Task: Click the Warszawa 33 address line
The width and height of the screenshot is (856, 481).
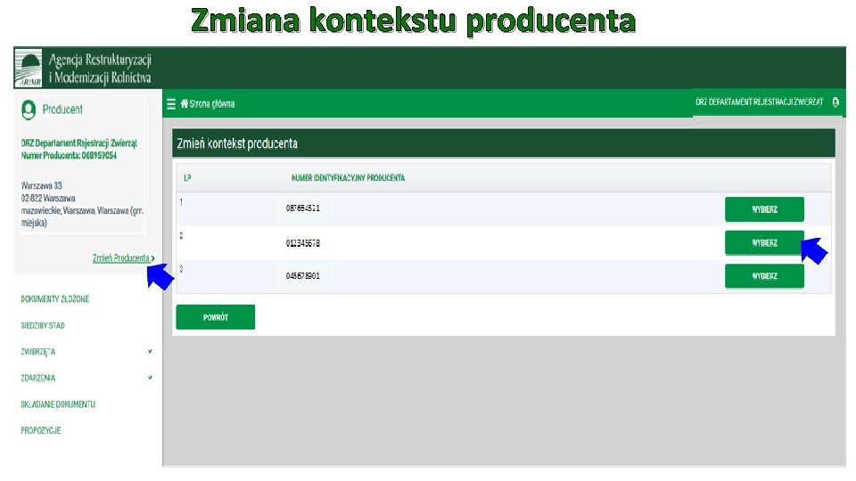Action: coord(42,185)
